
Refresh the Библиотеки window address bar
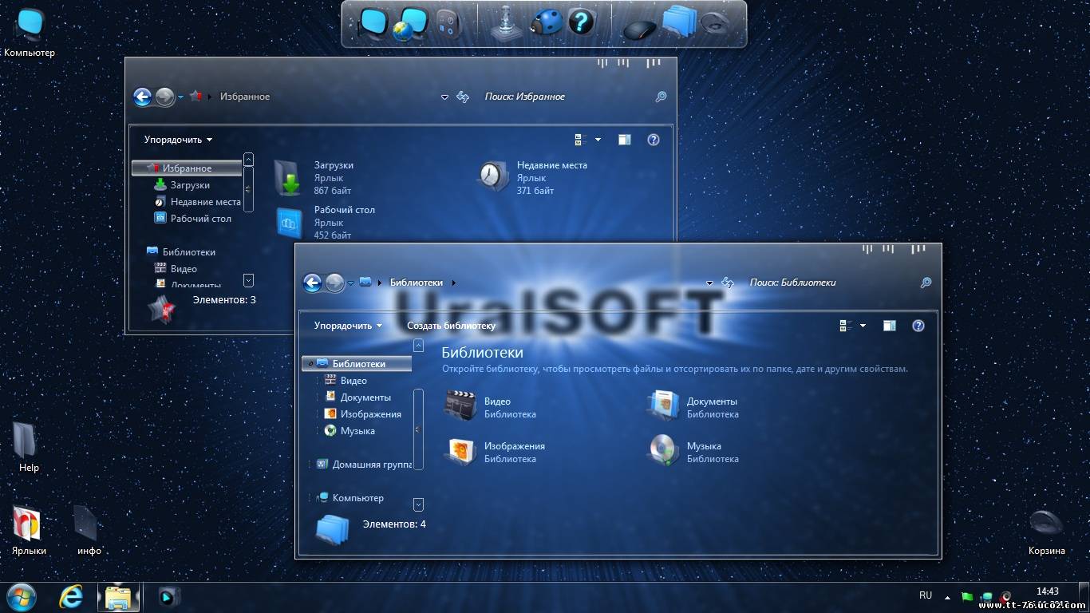728,283
